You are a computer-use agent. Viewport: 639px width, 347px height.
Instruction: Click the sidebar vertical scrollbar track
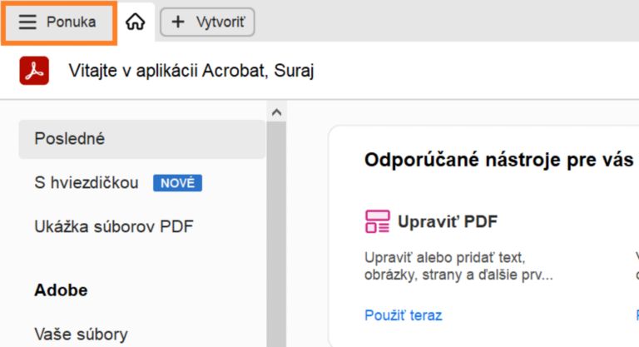click(277, 235)
